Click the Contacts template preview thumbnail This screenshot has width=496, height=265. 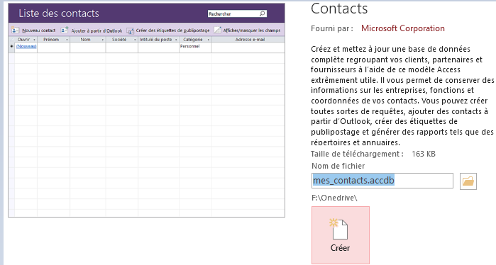146,110
